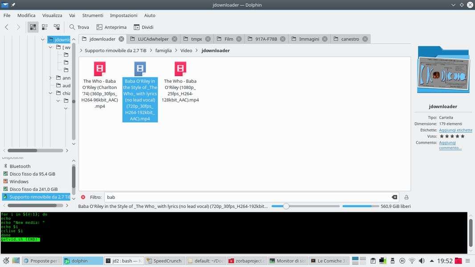Set the Voto rating to five stars
Viewport: 475px width, 267px height.
pyautogui.click(x=463, y=136)
